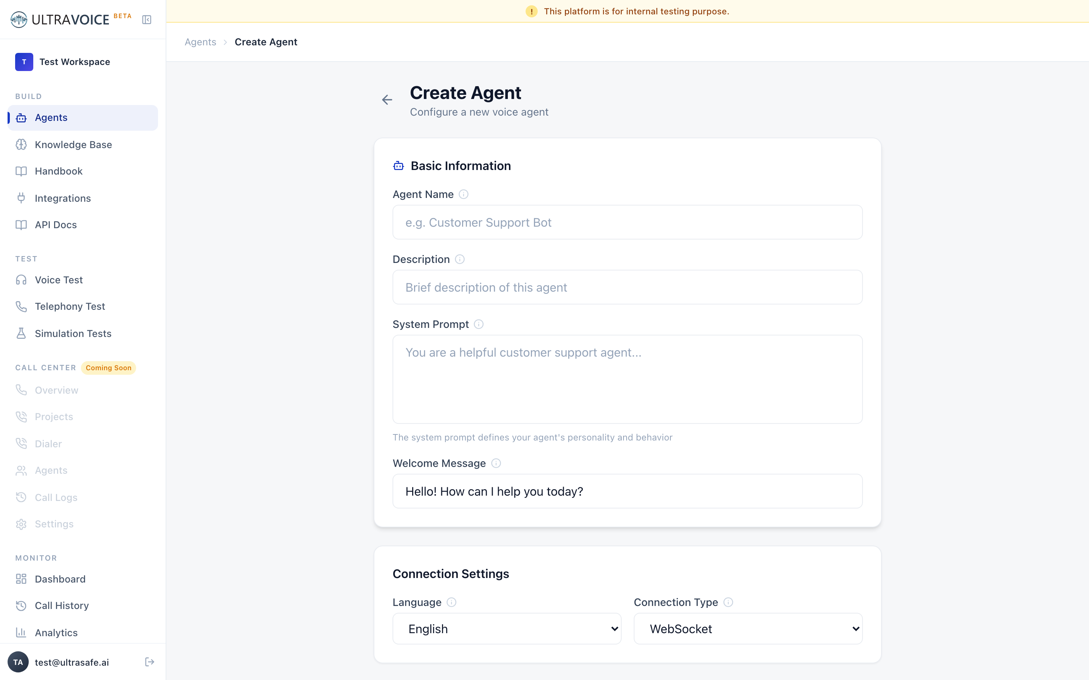Focus the Description input field
This screenshot has width=1089, height=680.
click(x=627, y=287)
